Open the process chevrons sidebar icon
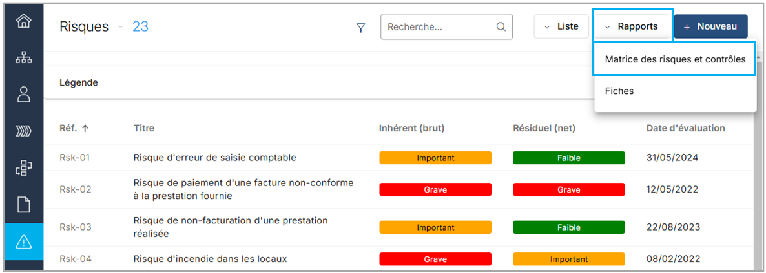 point(23,132)
